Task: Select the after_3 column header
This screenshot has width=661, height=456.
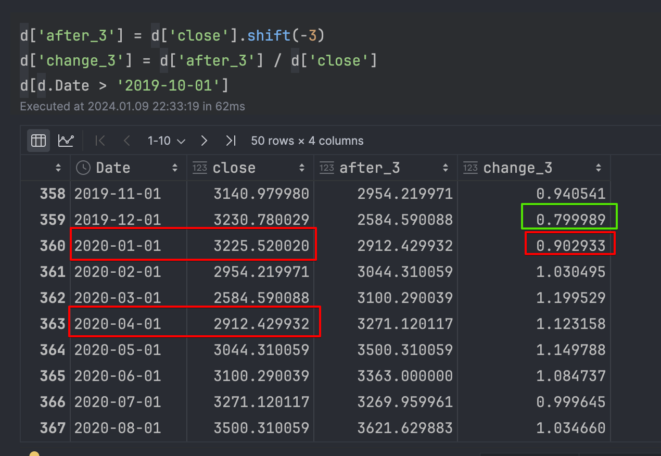Action: [x=386, y=168]
